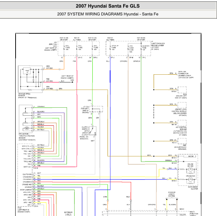217x216 pixels.
Task: Click the "EXTERIOR LIGHTS" label at the bottom
Action: [x=68, y=213]
